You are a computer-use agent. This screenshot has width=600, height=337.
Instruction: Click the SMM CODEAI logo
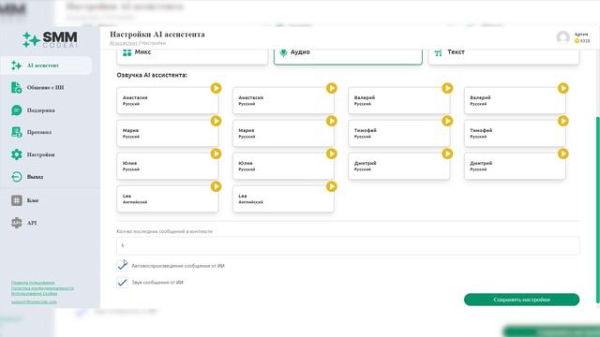click(50, 39)
